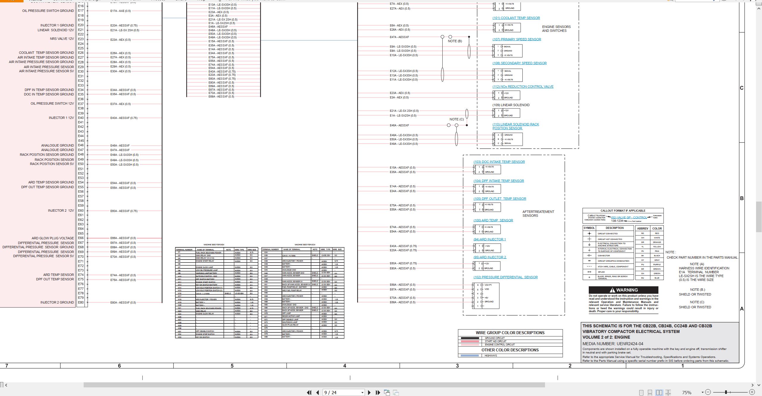The image size is (762, 396).
Task: Open the (105) DPF OUTLET TEMP SENSOR link
Action: (500, 199)
